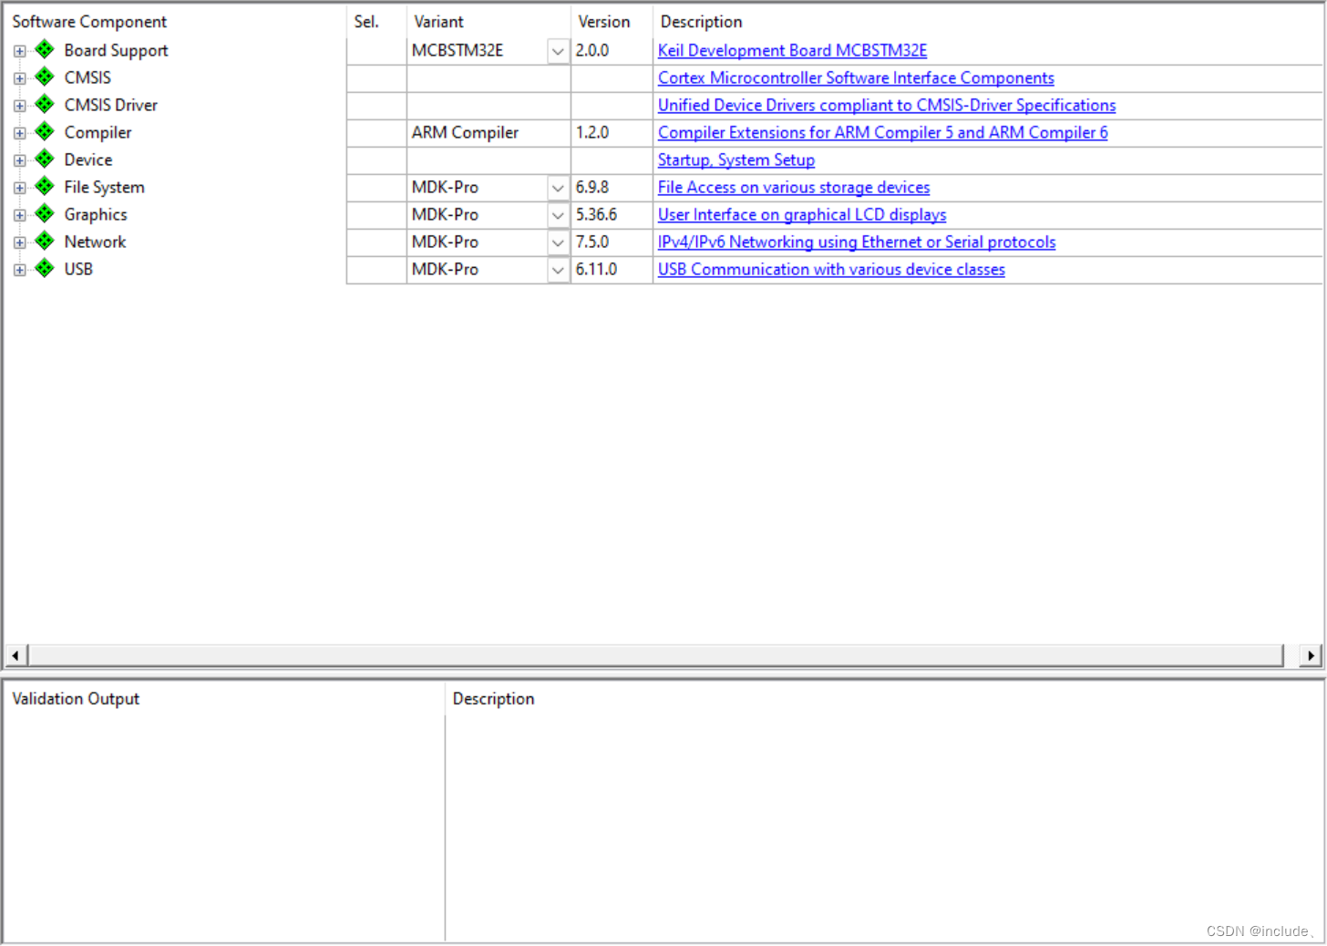The image size is (1327, 946).
Task: Click the top Description column header
Action: 988,21
